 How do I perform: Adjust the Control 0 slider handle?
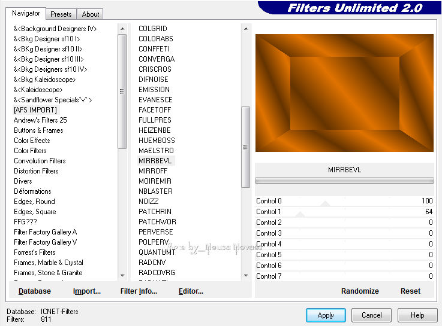[x=325, y=204]
